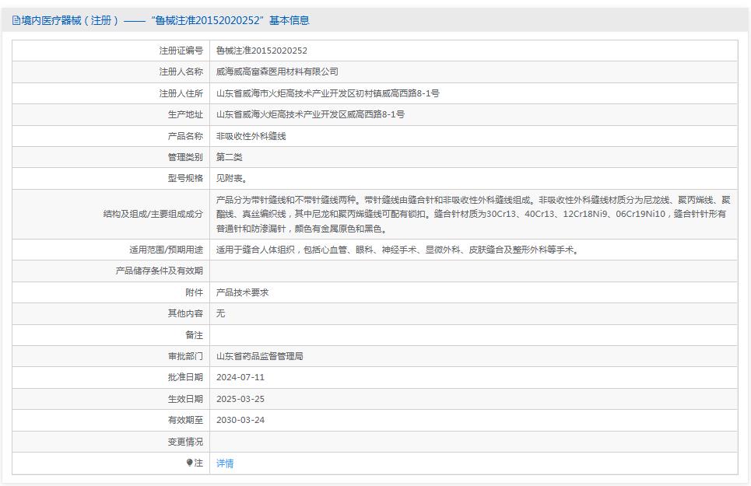Click the 变更情况 label
This screenshot has height=486, width=751.
point(185,442)
